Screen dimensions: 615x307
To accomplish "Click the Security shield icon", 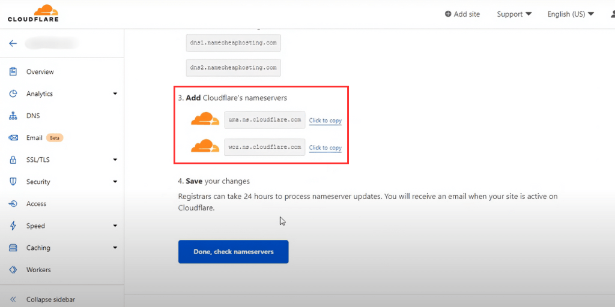I will [x=13, y=182].
